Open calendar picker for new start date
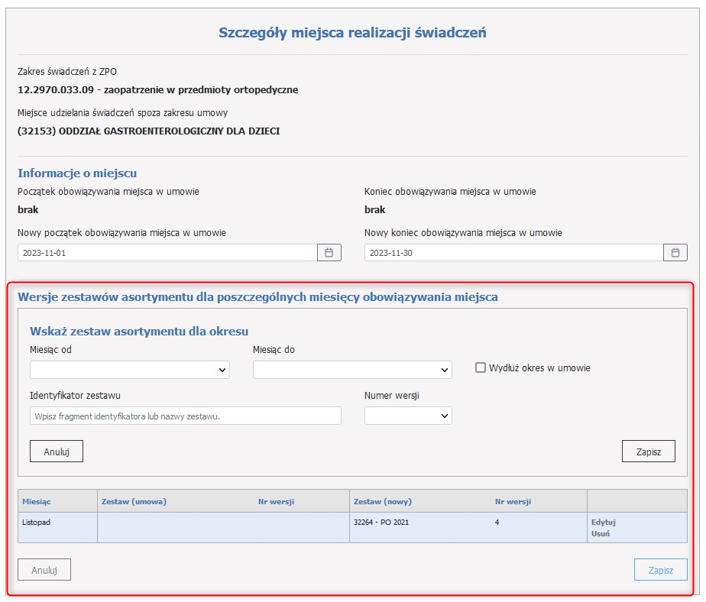The image size is (706, 602). click(329, 253)
